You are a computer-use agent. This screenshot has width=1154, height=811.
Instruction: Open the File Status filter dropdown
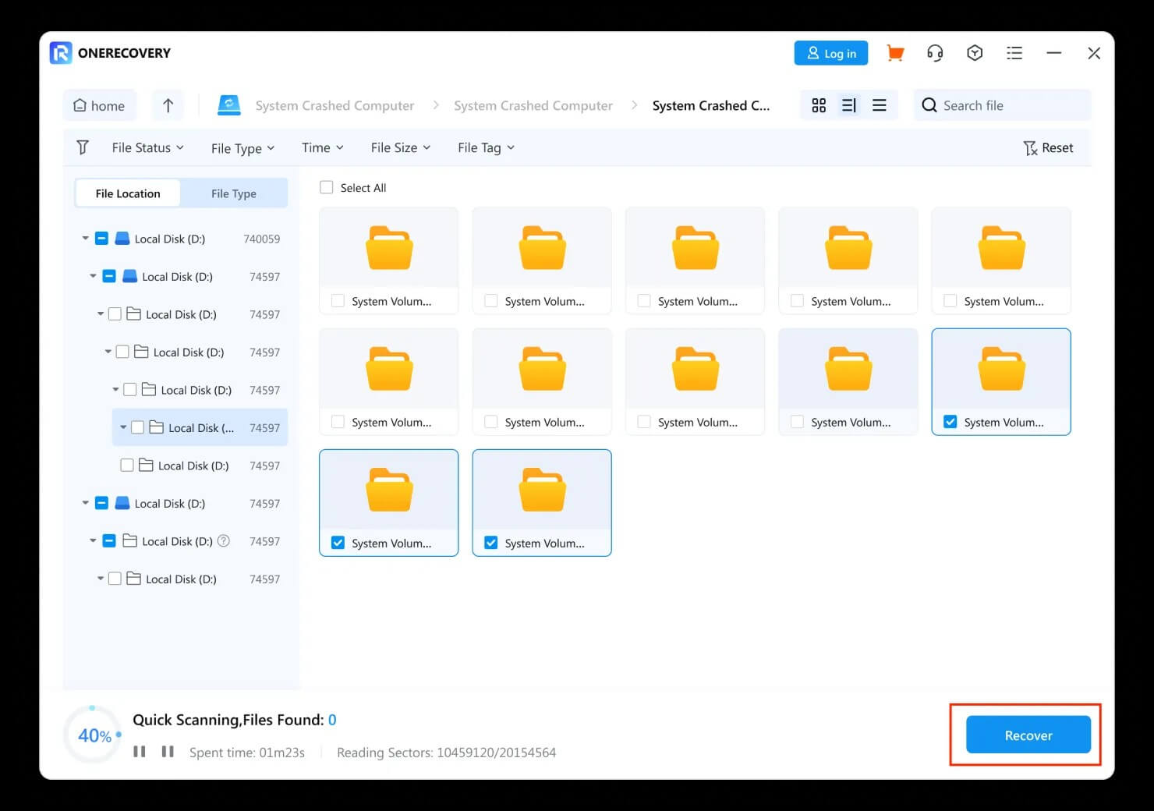[x=147, y=148]
